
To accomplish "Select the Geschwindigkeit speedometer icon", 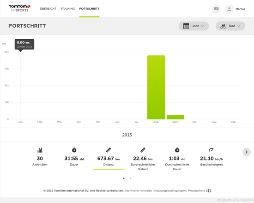I will (212, 150).
